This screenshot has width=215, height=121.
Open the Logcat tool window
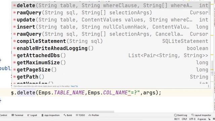[32, 115]
